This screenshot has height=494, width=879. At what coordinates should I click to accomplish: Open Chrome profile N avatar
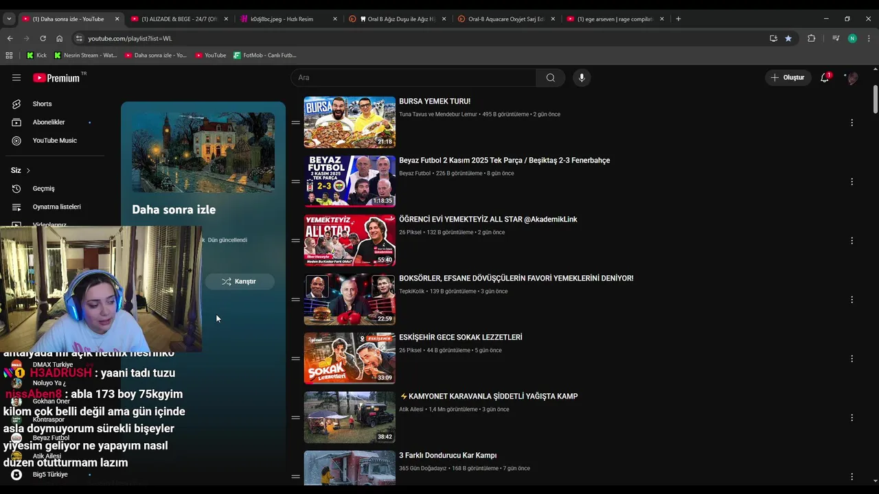tap(852, 38)
